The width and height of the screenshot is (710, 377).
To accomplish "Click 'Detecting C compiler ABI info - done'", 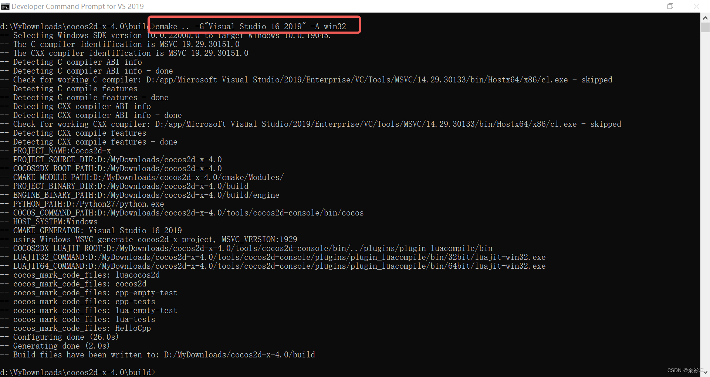I will click(x=87, y=71).
